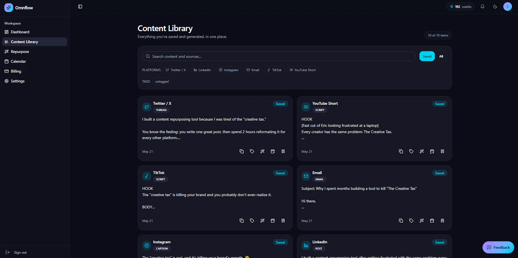Toggle dark mode moon icon
Image resolution: width=518 pixels, height=258 pixels.
pos(495,6)
